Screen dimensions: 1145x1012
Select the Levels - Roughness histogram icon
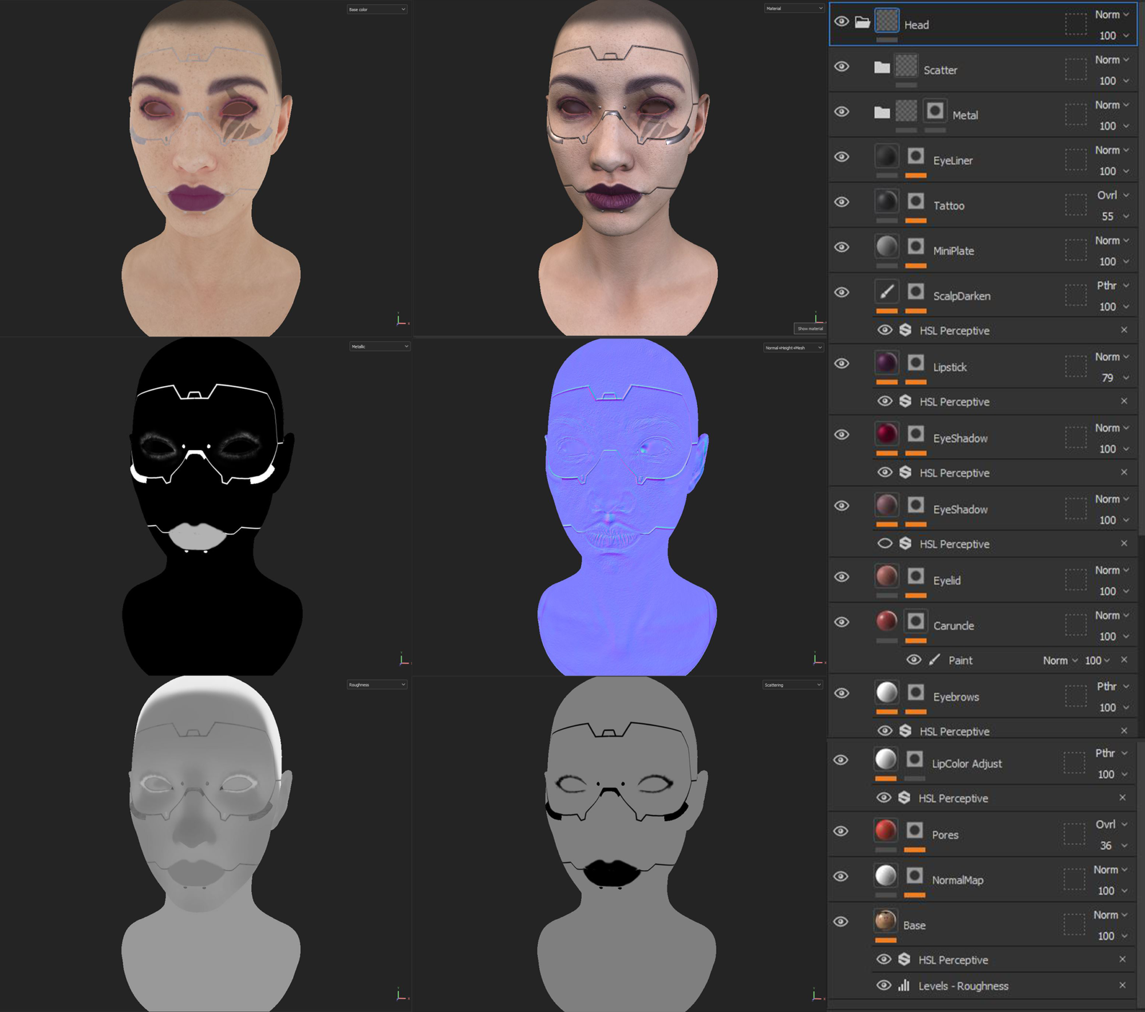(903, 985)
